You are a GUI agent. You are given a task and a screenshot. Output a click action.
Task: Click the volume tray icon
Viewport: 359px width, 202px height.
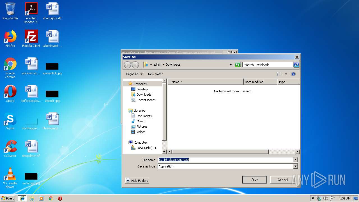pyautogui.click(x=326, y=198)
